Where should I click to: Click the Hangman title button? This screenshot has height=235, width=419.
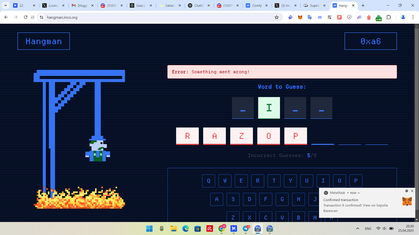click(x=44, y=41)
